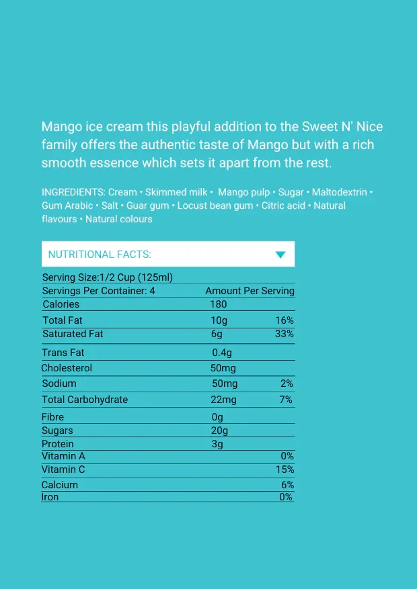Select the Servings Per Container row

(x=168, y=291)
